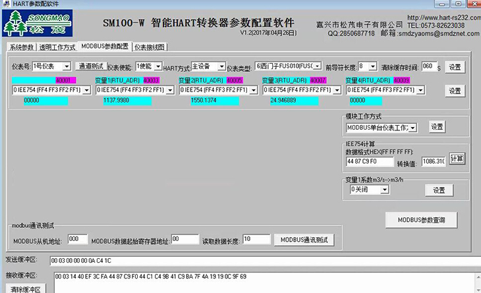Screen dimensions: 481x293
Task: Click the 通道测试 button
Action: 92,67
